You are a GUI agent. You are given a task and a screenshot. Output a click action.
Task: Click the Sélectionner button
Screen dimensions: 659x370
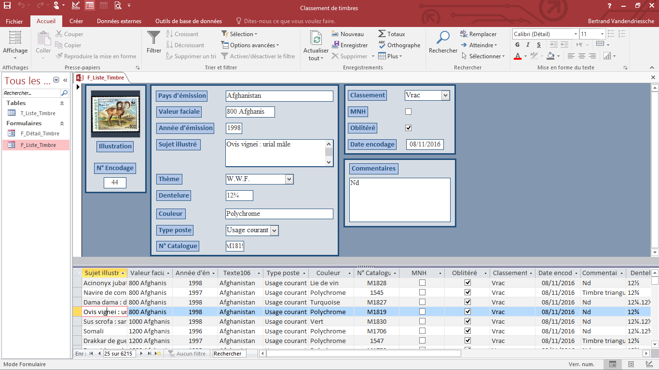482,56
